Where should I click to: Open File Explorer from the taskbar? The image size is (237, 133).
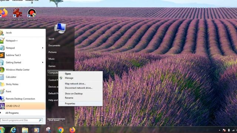(x=25, y=130)
